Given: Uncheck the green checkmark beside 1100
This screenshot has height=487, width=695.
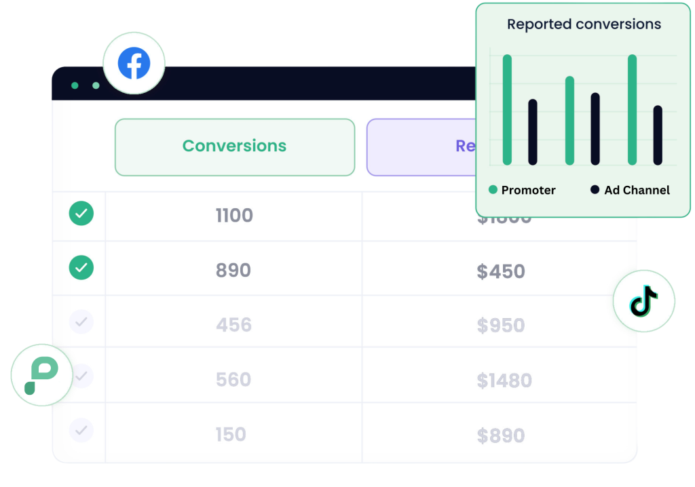Looking at the screenshot, I should click(x=81, y=214).
